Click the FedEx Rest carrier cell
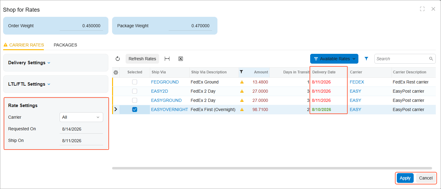This screenshot has width=441, height=189. [411, 82]
